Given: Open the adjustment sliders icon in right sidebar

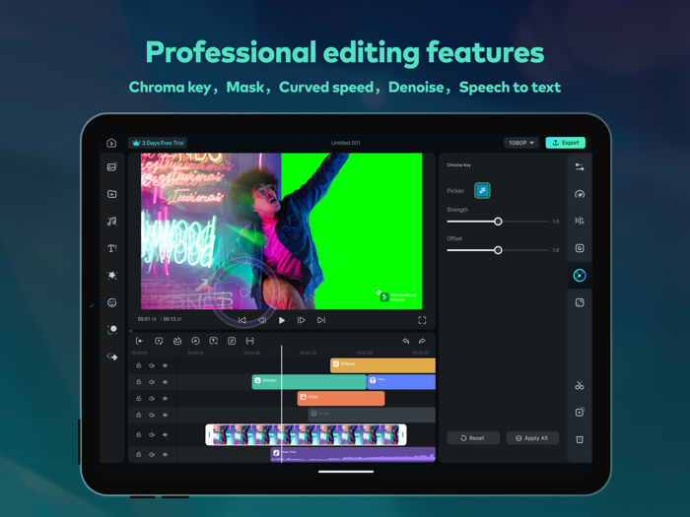Looking at the screenshot, I should (x=580, y=167).
